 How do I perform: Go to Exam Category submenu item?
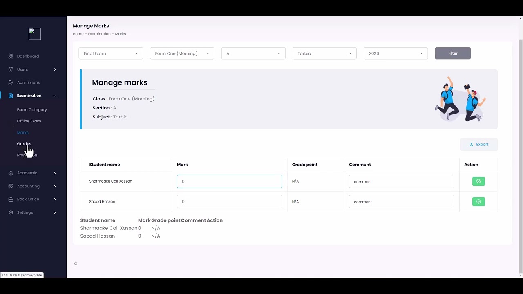32,110
